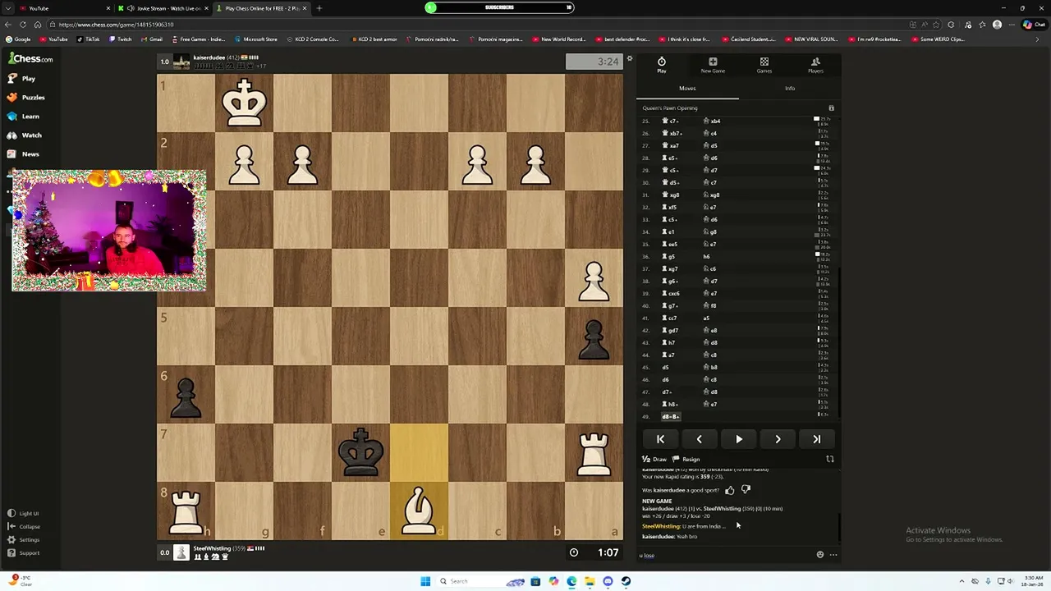This screenshot has width=1051, height=591.
Task: Open board settings gear near the clock
Action: pyautogui.click(x=630, y=59)
